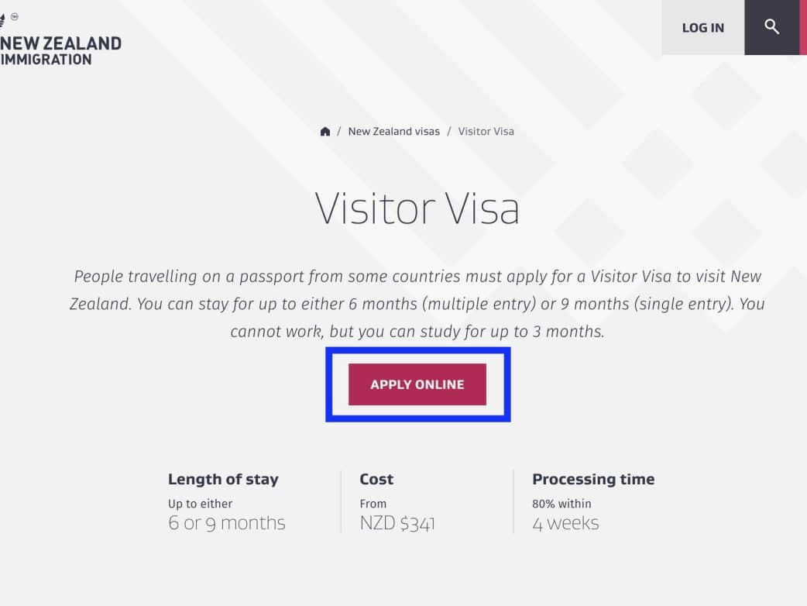This screenshot has width=807, height=606.
Task: Click the 80% within label
Action: pos(561,504)
